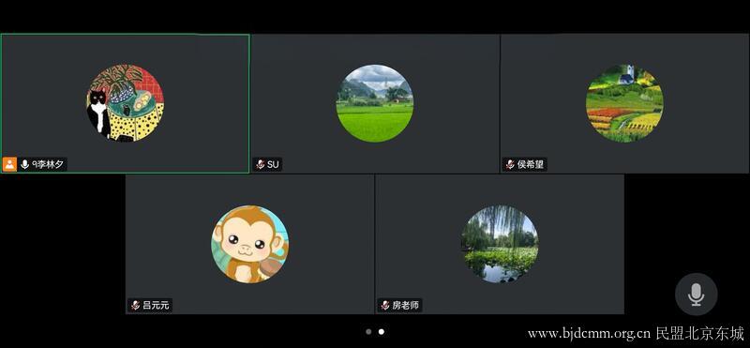Go to the first page indicator dot

coord(368,331)
